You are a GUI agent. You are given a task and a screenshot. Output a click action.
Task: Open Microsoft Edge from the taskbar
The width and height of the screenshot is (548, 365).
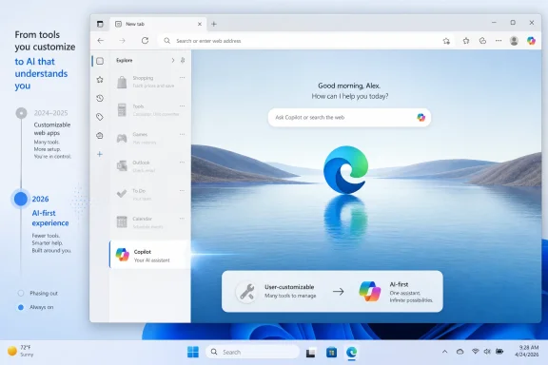(352, 352)
